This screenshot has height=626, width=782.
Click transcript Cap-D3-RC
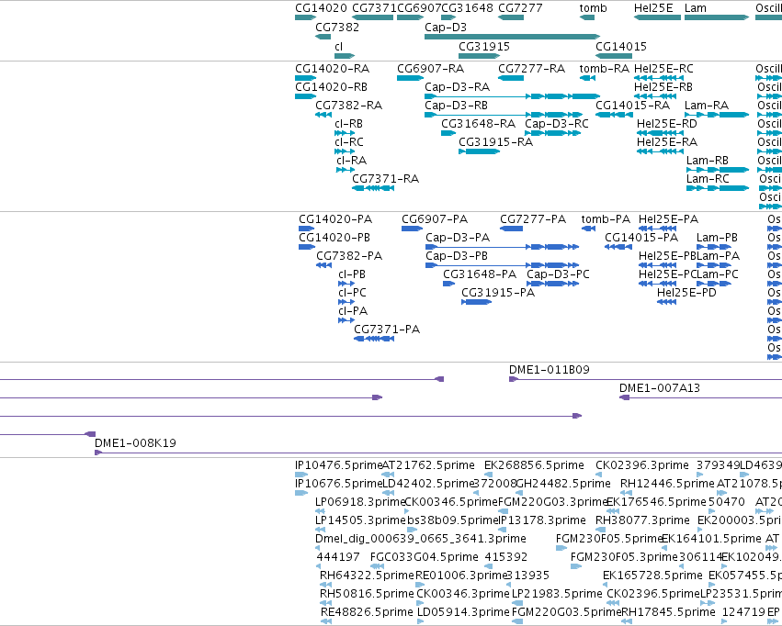(557, 124)
